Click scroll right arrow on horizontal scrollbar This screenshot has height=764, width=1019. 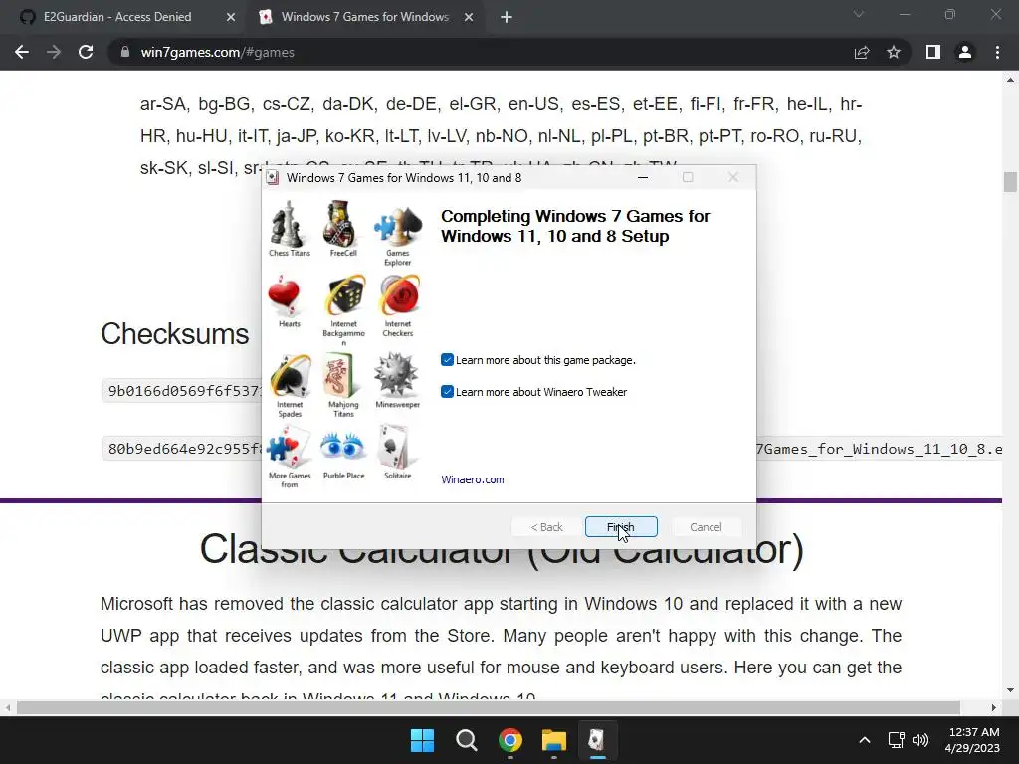(994, 707)
